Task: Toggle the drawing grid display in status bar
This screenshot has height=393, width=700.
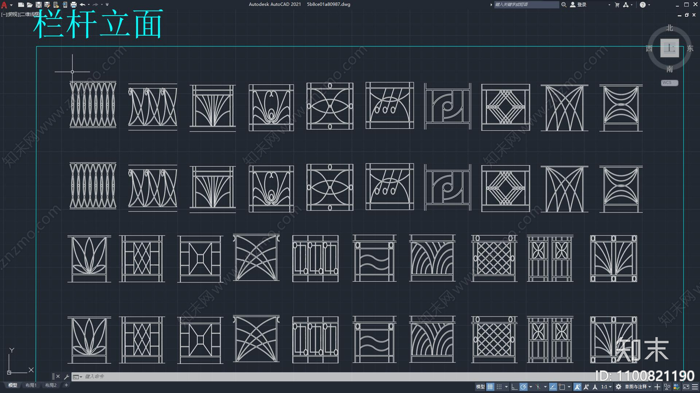Action: (490, 386)
